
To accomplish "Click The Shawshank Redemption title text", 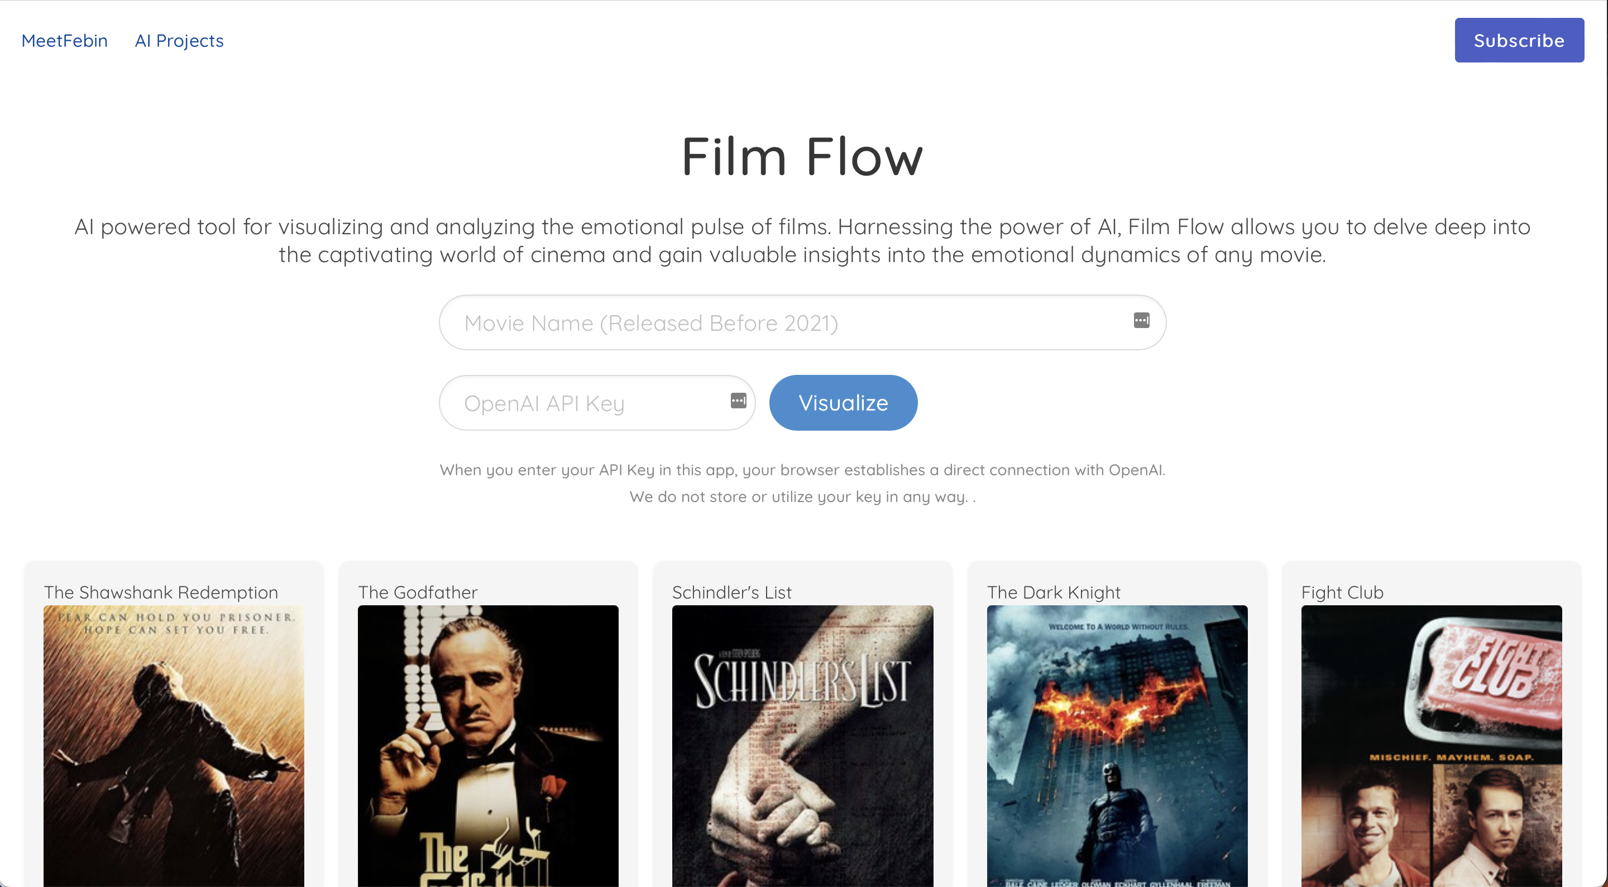I will click(160, 592).
